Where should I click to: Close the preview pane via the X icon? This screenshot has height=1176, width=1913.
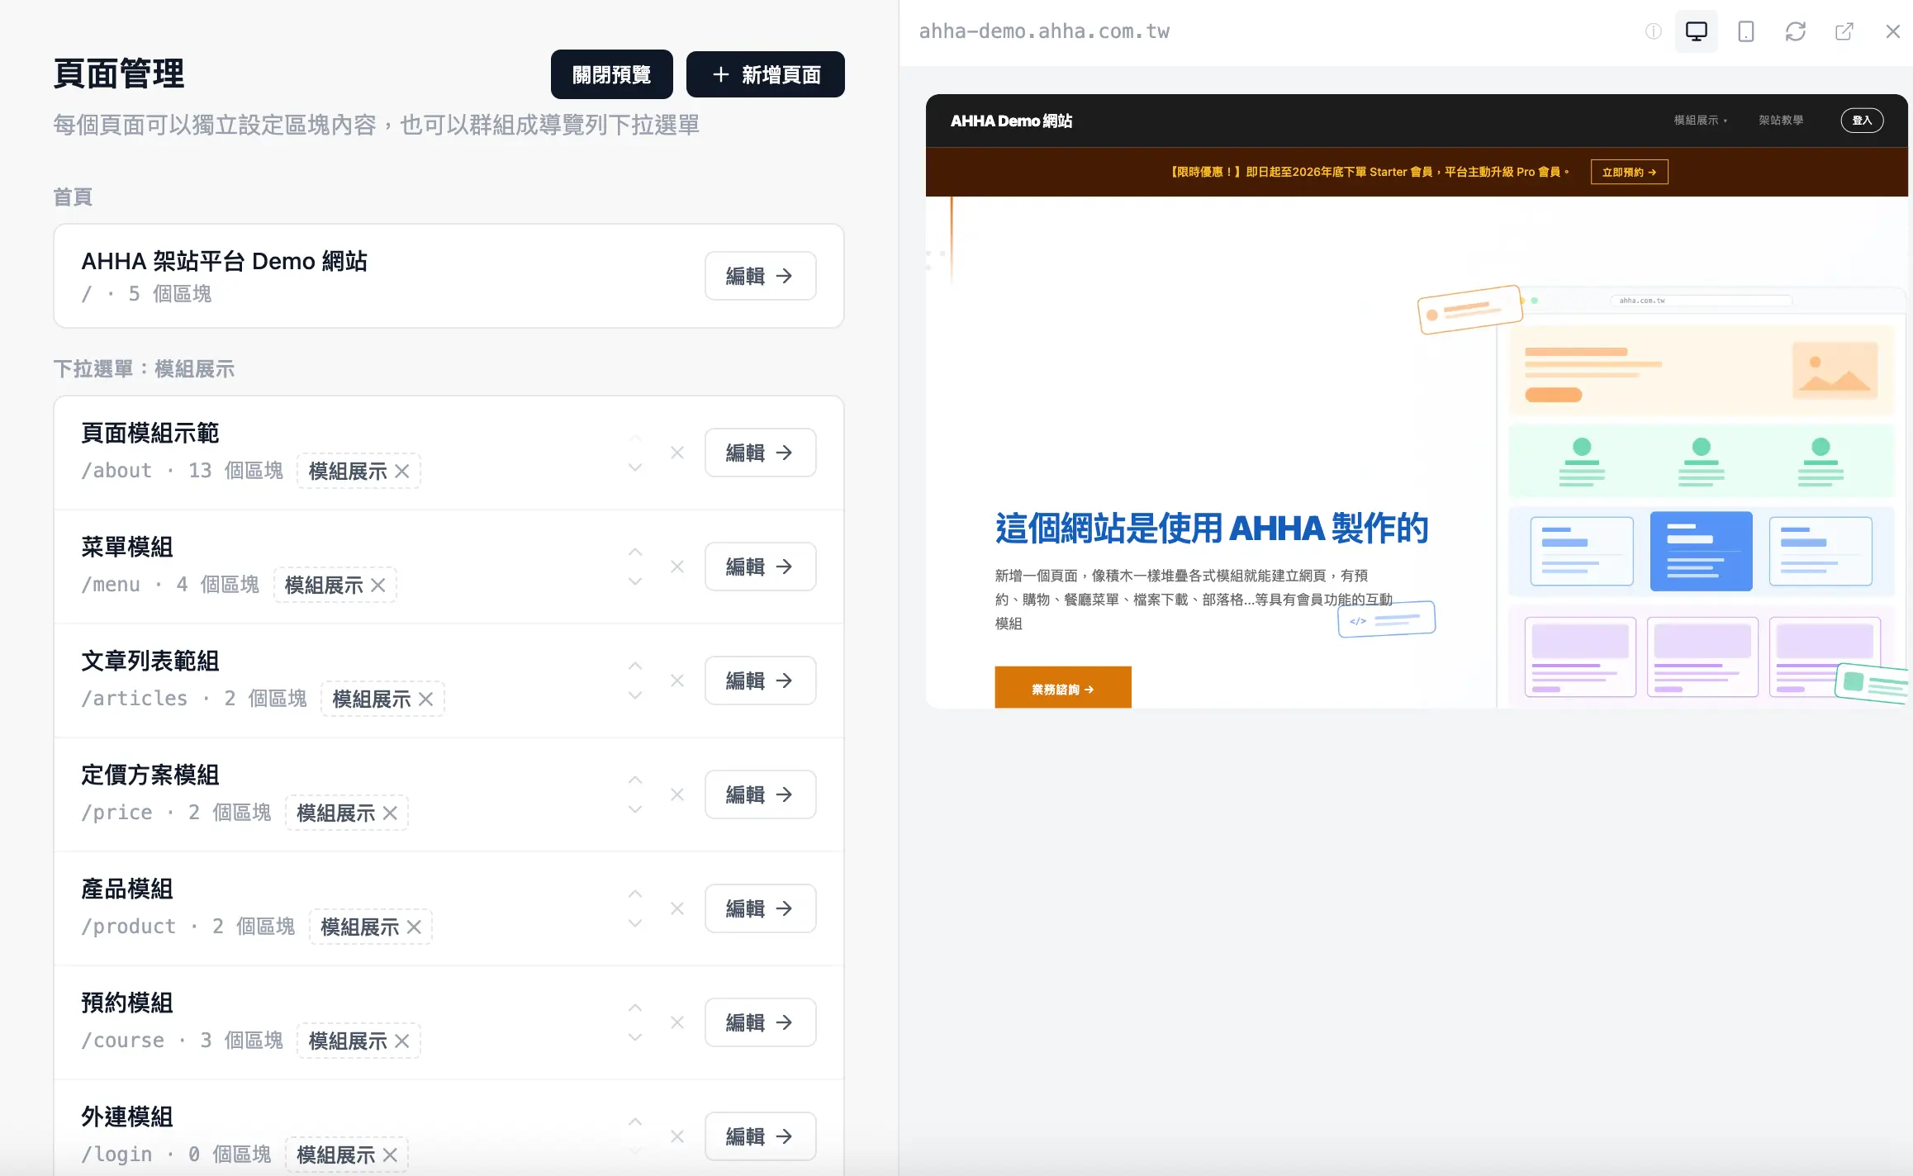click(x=1892, y=31)
